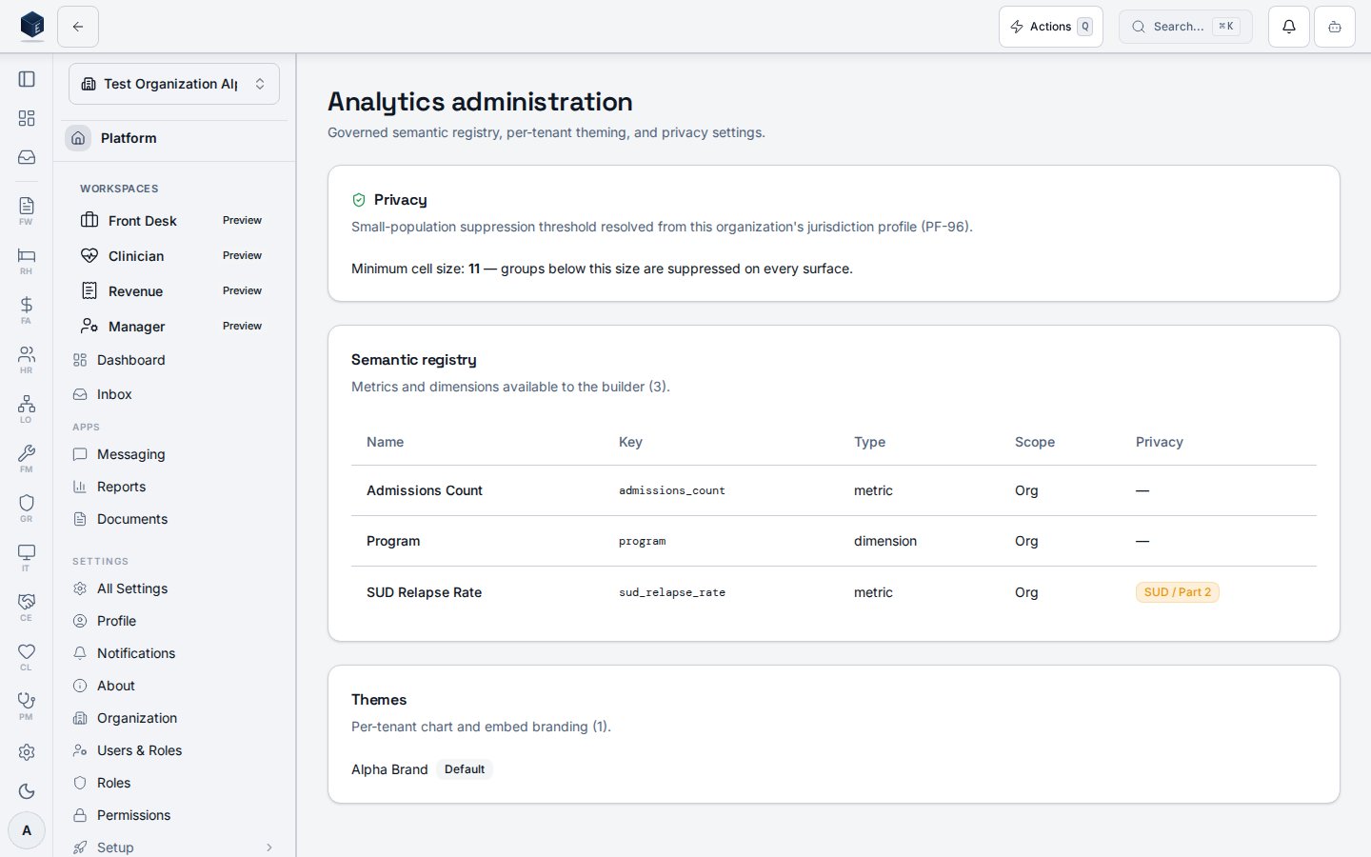Open Profile settings
Viewport: 1371px width, 857px height.
coord(174,621)
